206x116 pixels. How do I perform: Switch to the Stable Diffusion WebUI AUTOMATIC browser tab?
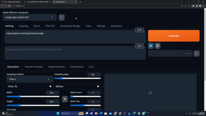click(x=39, y=2)
